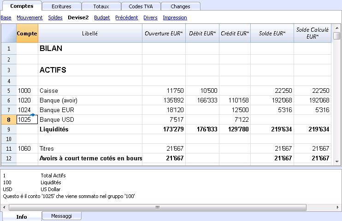Select row header number 8

click(x=9, y=119)
